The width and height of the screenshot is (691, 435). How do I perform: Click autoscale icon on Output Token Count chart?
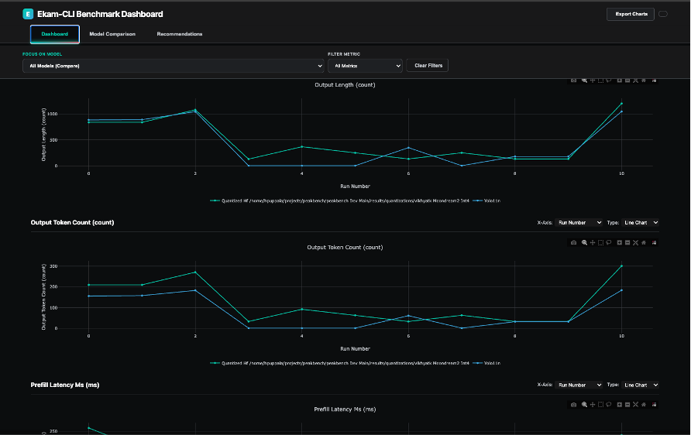tap(635, 242)
